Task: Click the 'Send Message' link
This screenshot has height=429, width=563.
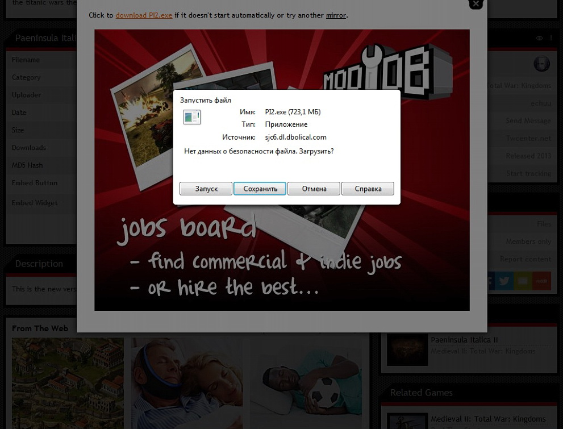Action: [x=528, y=120]
